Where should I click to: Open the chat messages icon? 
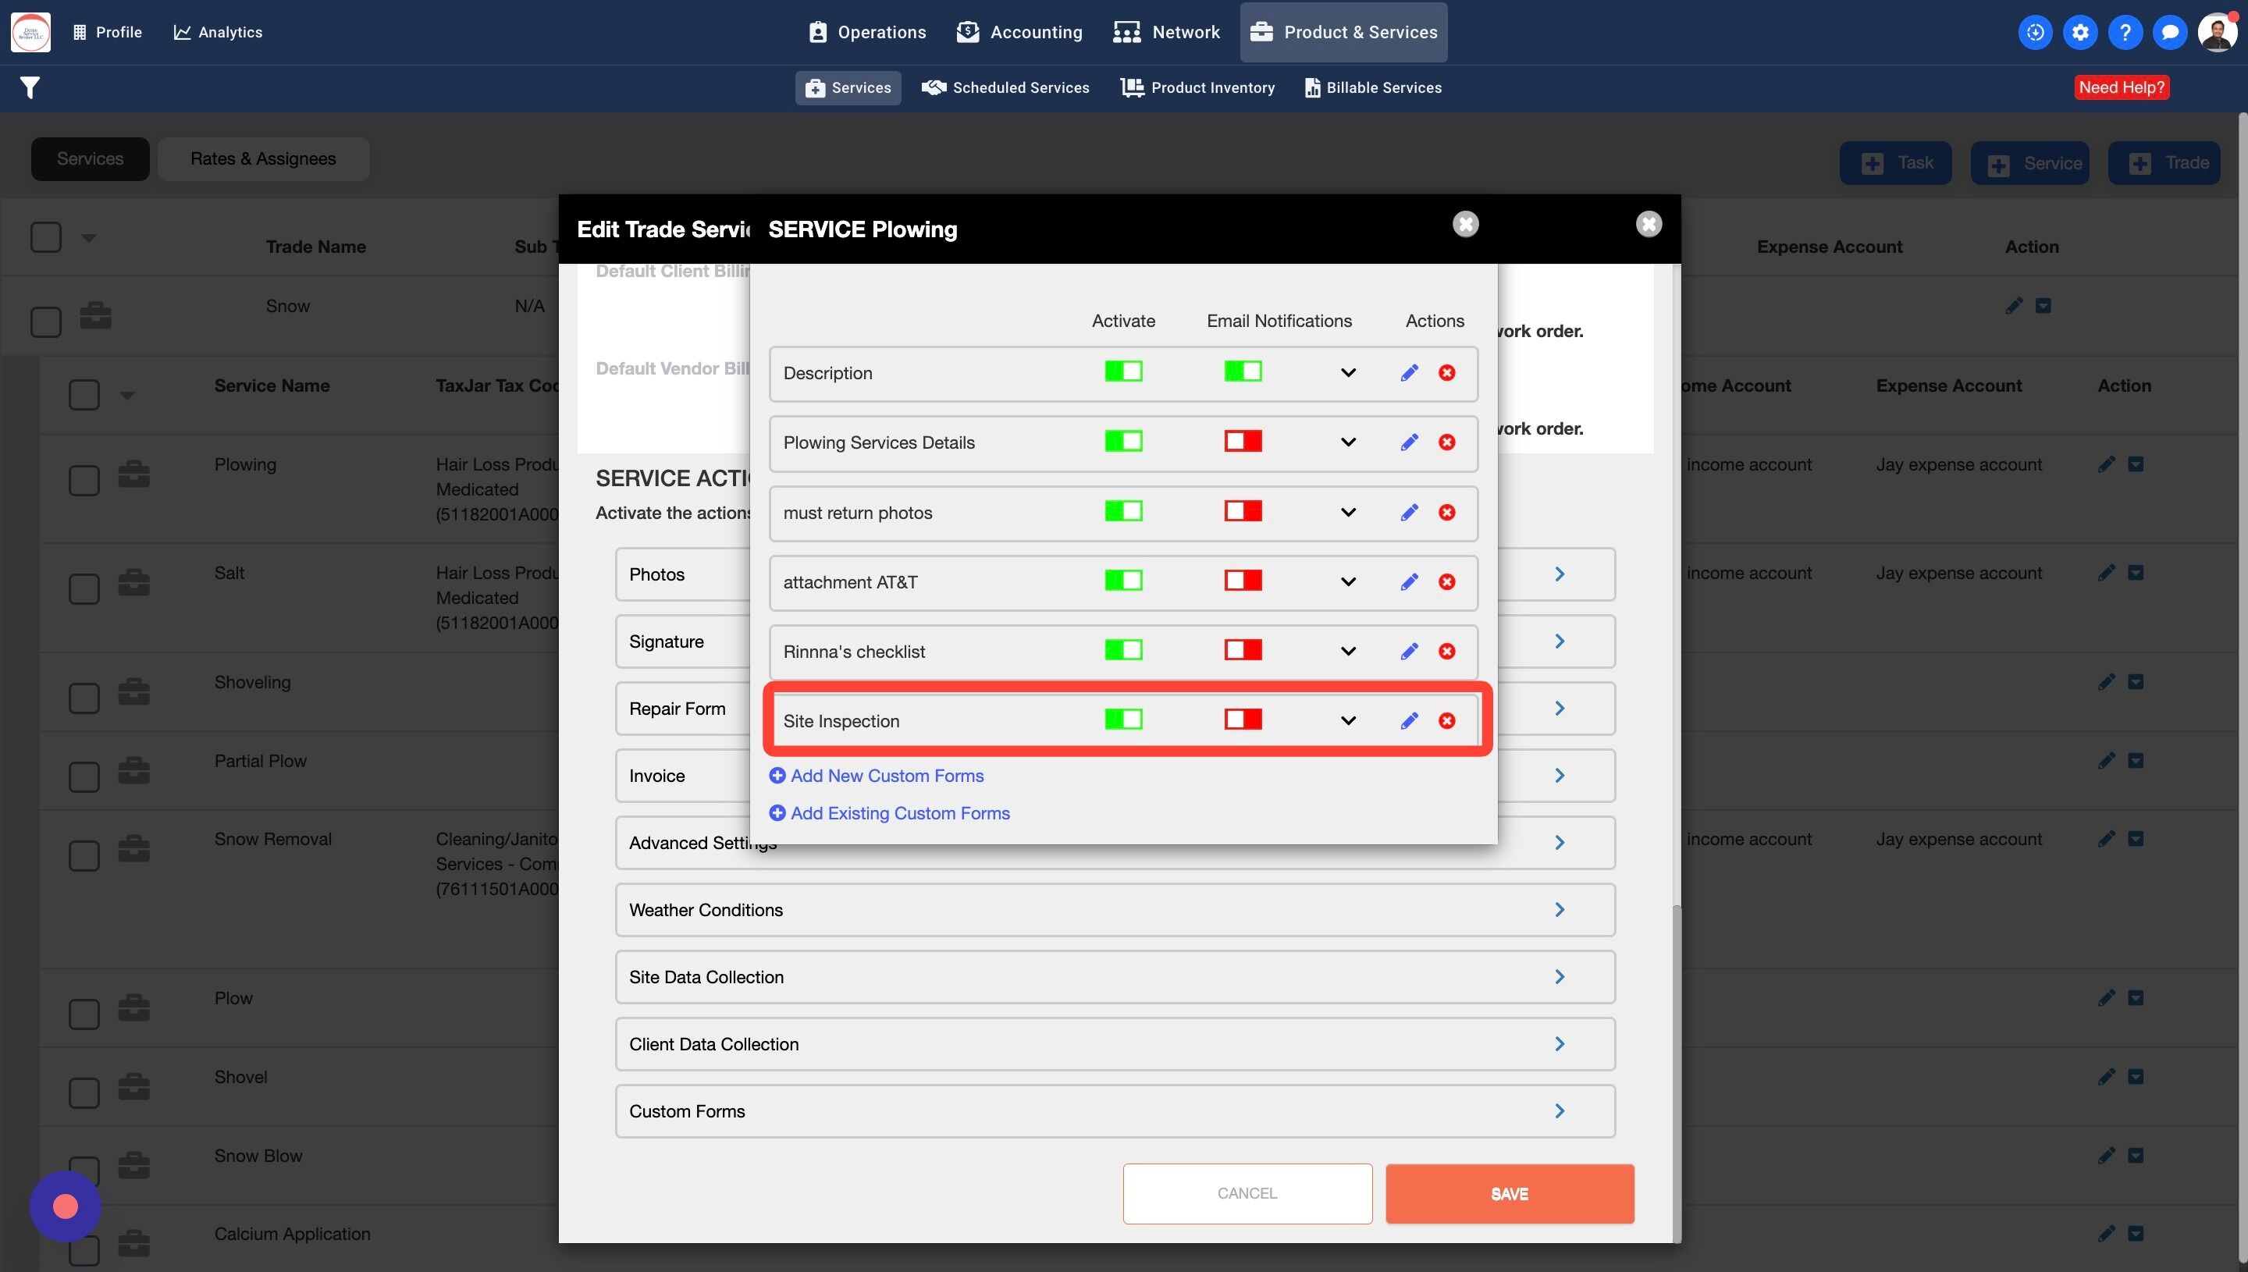click(2169, 32)
